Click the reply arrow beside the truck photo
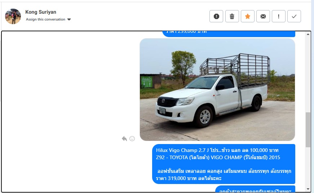Viewport: 314px width, 193px height. (x=124, y=139)
